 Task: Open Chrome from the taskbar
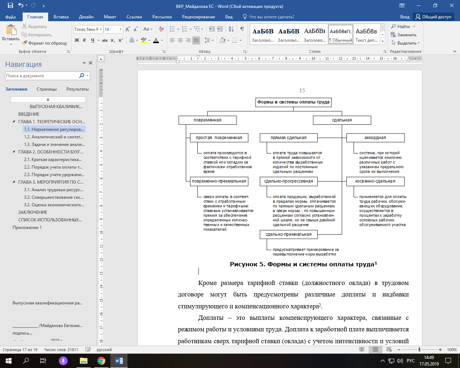coord(101,361)
